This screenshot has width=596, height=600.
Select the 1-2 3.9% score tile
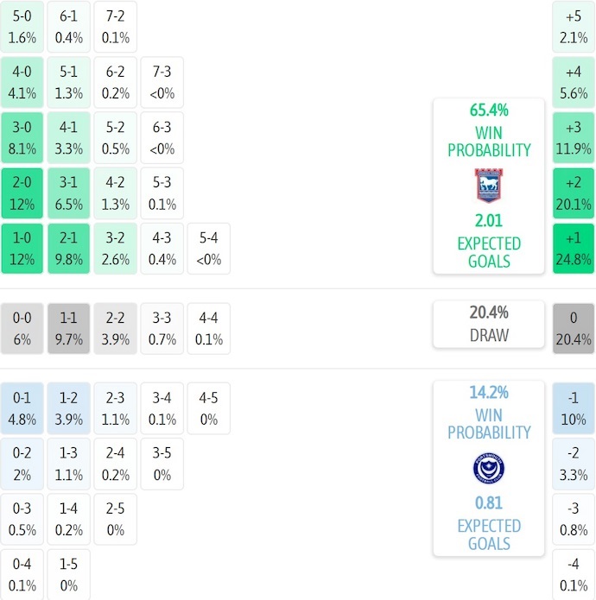coord(69,408)
